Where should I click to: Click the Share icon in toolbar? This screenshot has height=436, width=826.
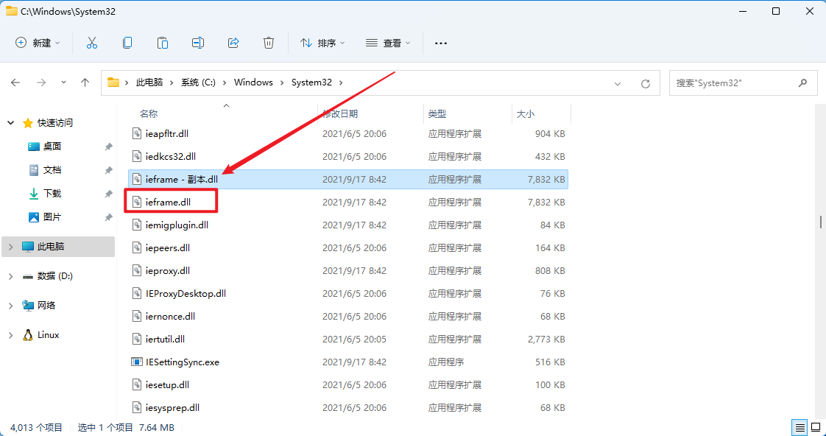pyautogui.click(x=233, y=43)
